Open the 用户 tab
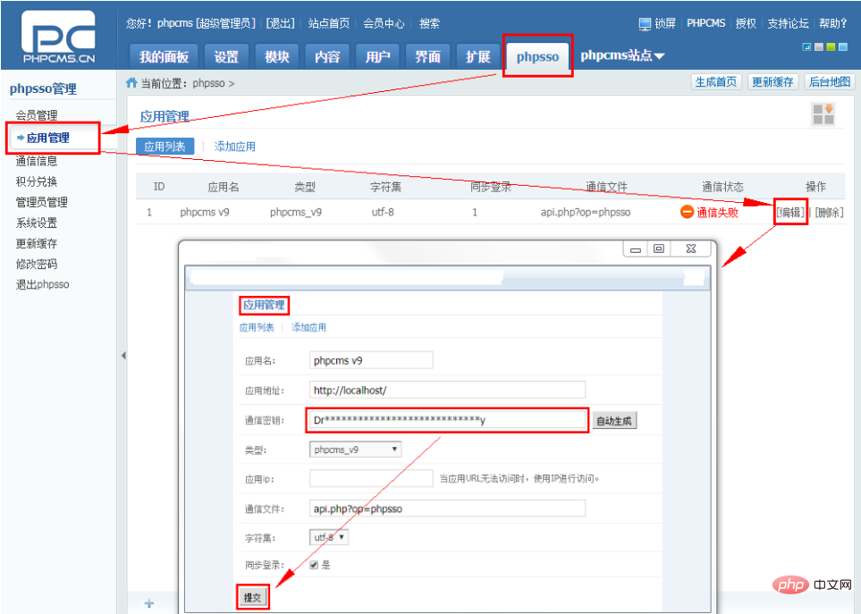This screenshot has height=614, width=861. tap(378, 56)
